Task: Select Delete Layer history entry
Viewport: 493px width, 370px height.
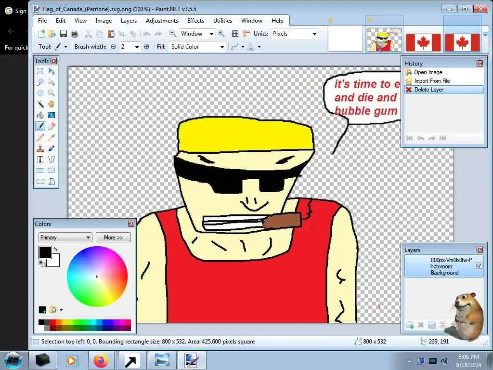Action: [444, 90]
